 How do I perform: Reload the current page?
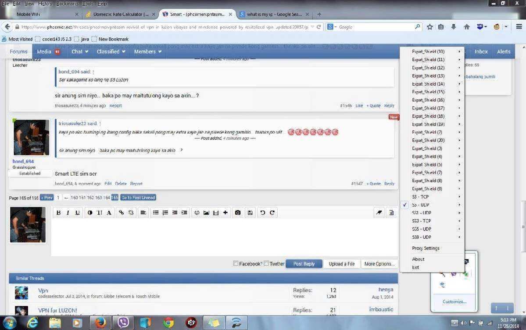[x=318, y=27]
